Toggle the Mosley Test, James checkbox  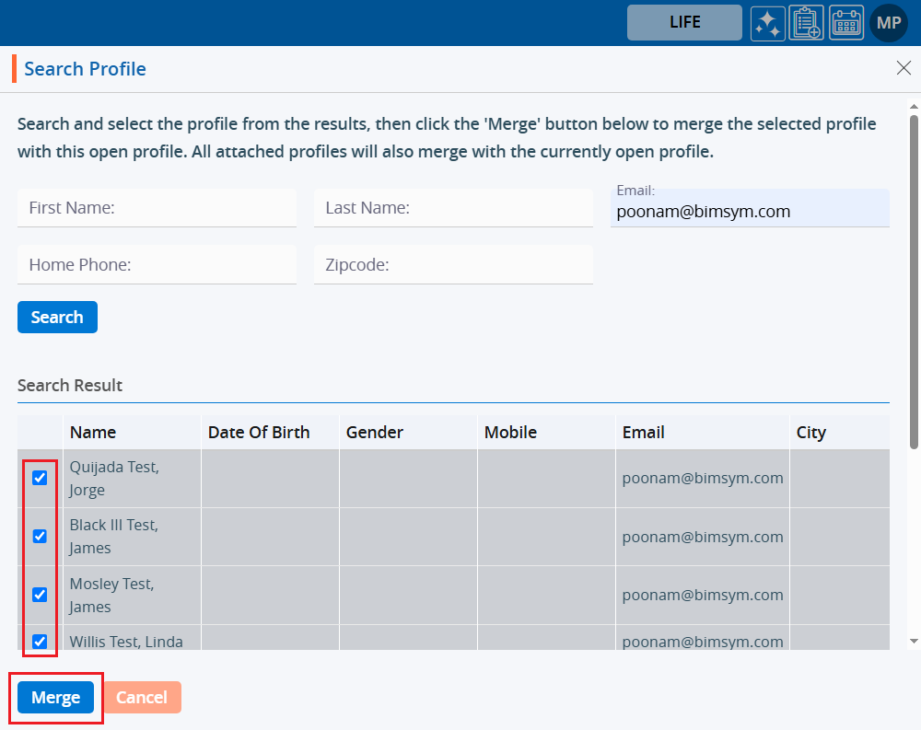coord(40,595)
